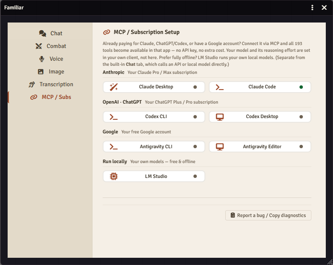Choose the Codex Desktop option

point(260,117)
